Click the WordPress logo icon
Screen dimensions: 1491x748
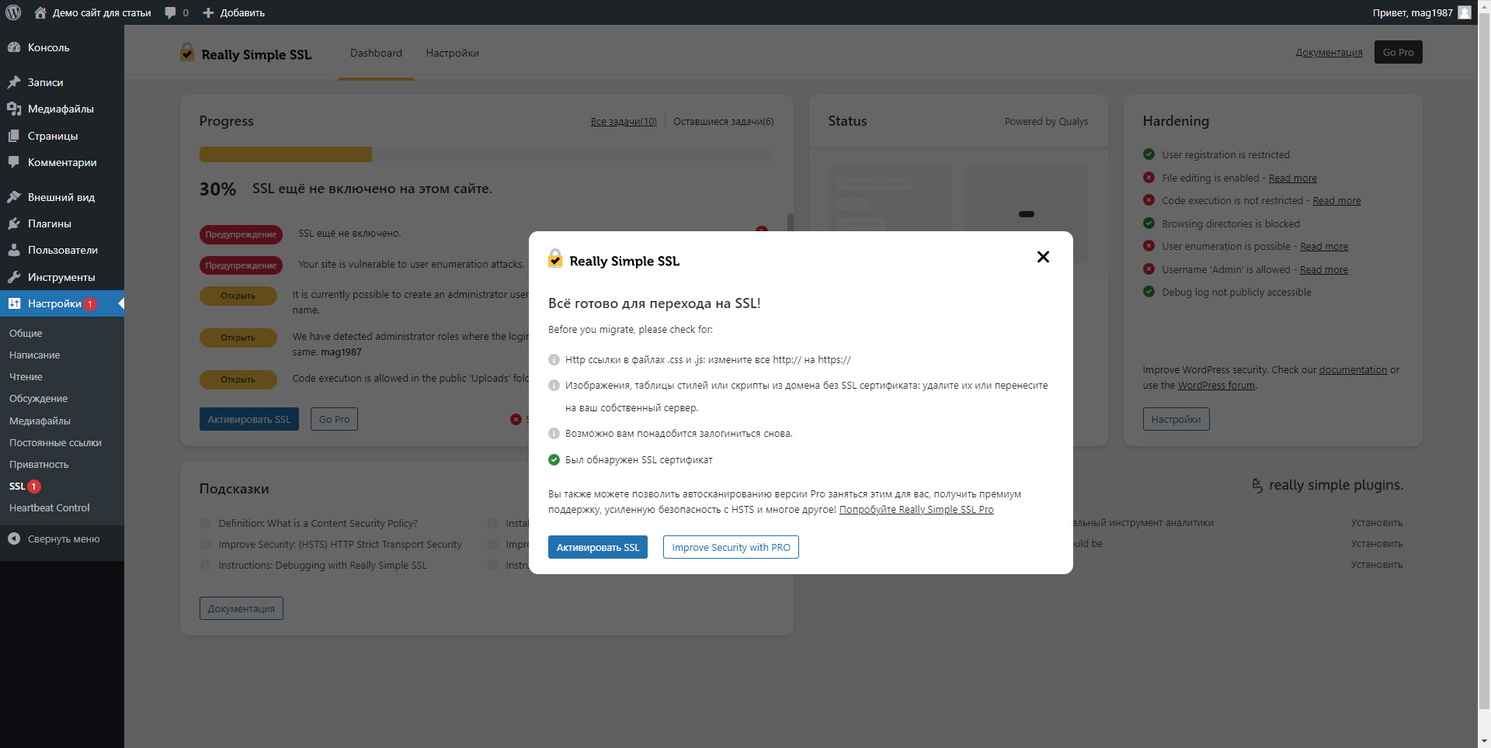[x=13, y=12]
